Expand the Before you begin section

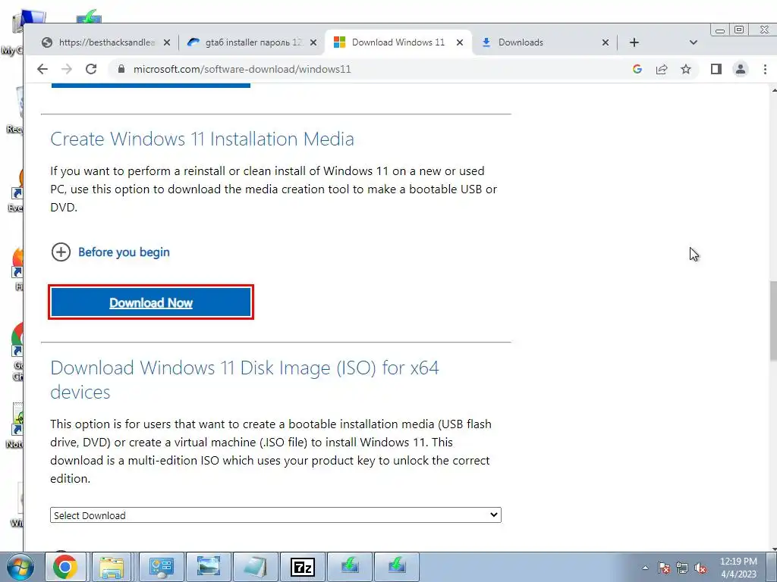point(61,252)
